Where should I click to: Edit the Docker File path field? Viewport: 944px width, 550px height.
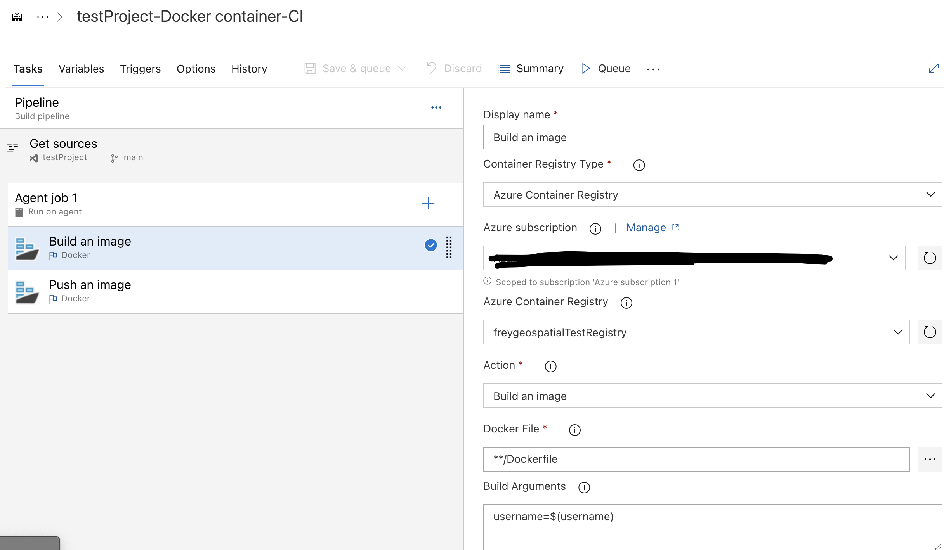[696, 459]
